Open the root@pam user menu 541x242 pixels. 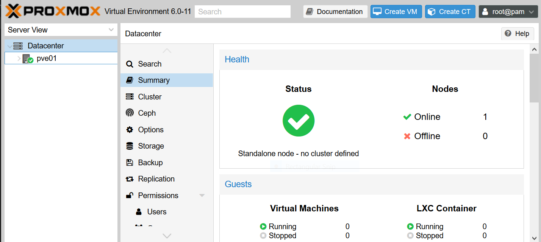click(x=507, y=12)
